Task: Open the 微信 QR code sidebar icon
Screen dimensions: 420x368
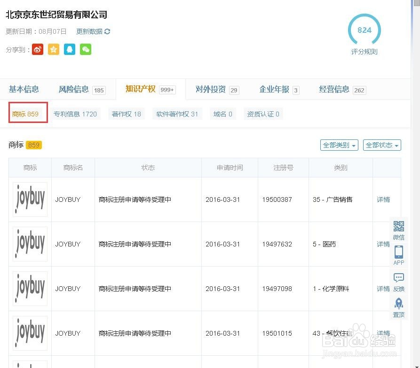Action: 398,226
